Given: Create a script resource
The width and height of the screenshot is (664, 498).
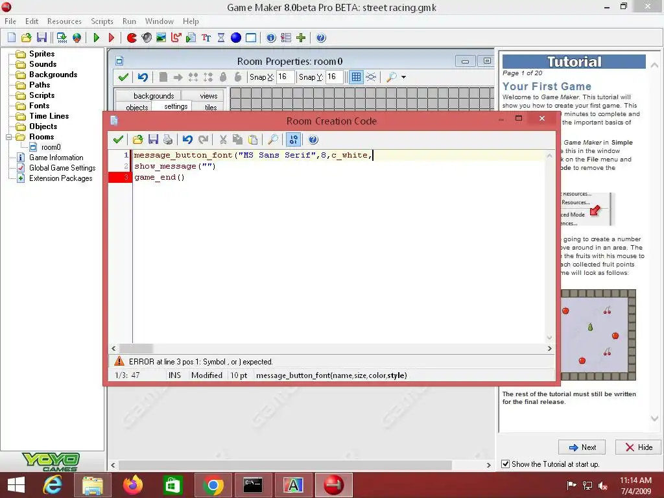Looking at the screenshot, I should (x=191, y=38).
